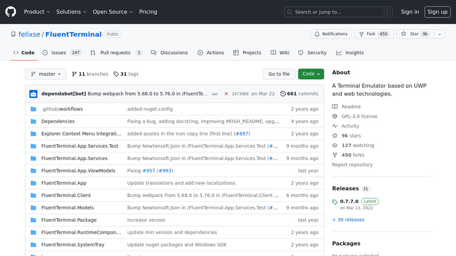Open the #897 pull request link

242,133
